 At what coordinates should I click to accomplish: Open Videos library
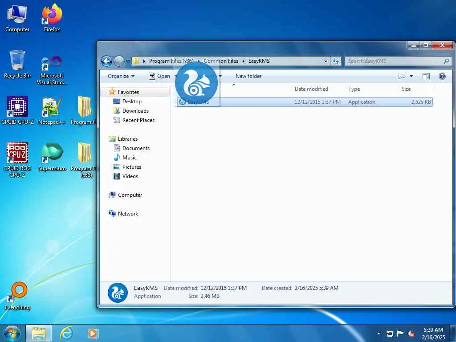130,176
